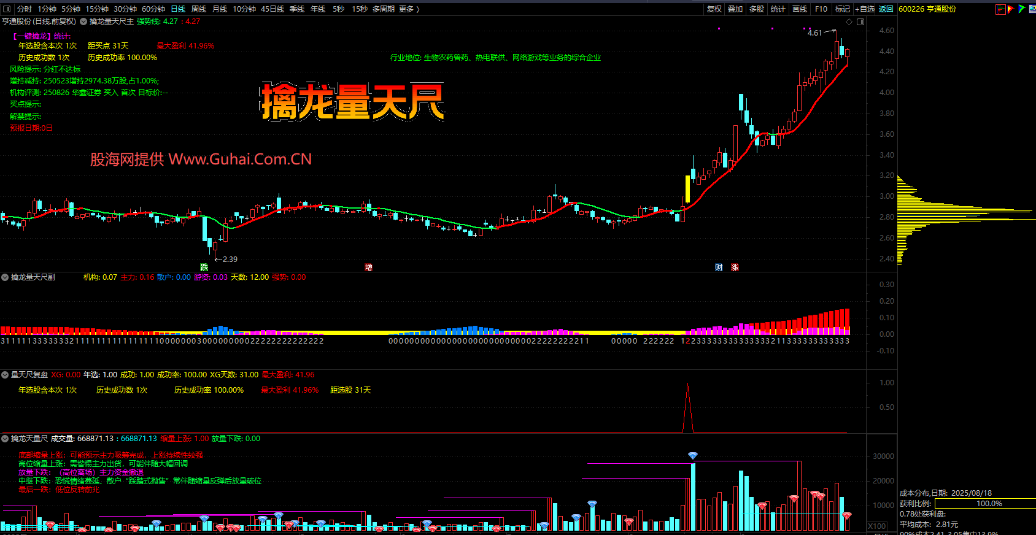Switch to the 分时 intraday view
The width and height of the screenshot is (1036, 535).
pyautogui.click(x=25, y=9)
